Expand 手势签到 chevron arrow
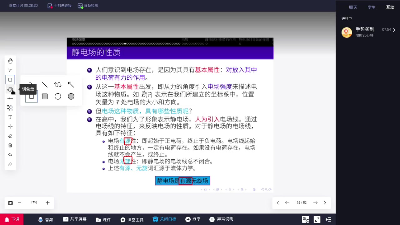 click(394, 30)
